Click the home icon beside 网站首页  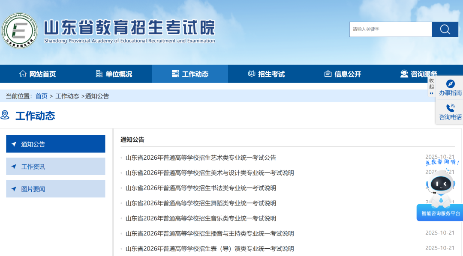point(23,74)
